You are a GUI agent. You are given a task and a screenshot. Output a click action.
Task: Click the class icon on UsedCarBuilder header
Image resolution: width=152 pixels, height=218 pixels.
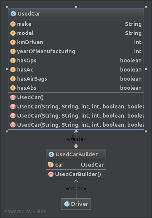[x=51, y=154]
